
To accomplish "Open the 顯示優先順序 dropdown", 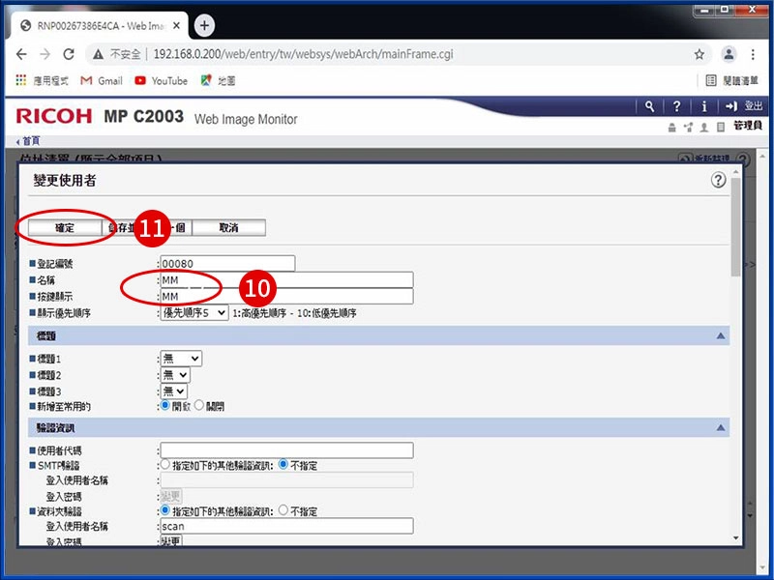I will (193, 313).
